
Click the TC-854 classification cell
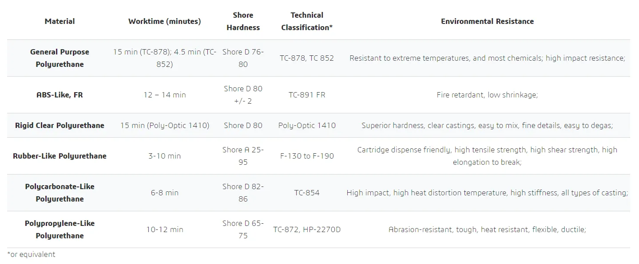(x=307, y=193)
